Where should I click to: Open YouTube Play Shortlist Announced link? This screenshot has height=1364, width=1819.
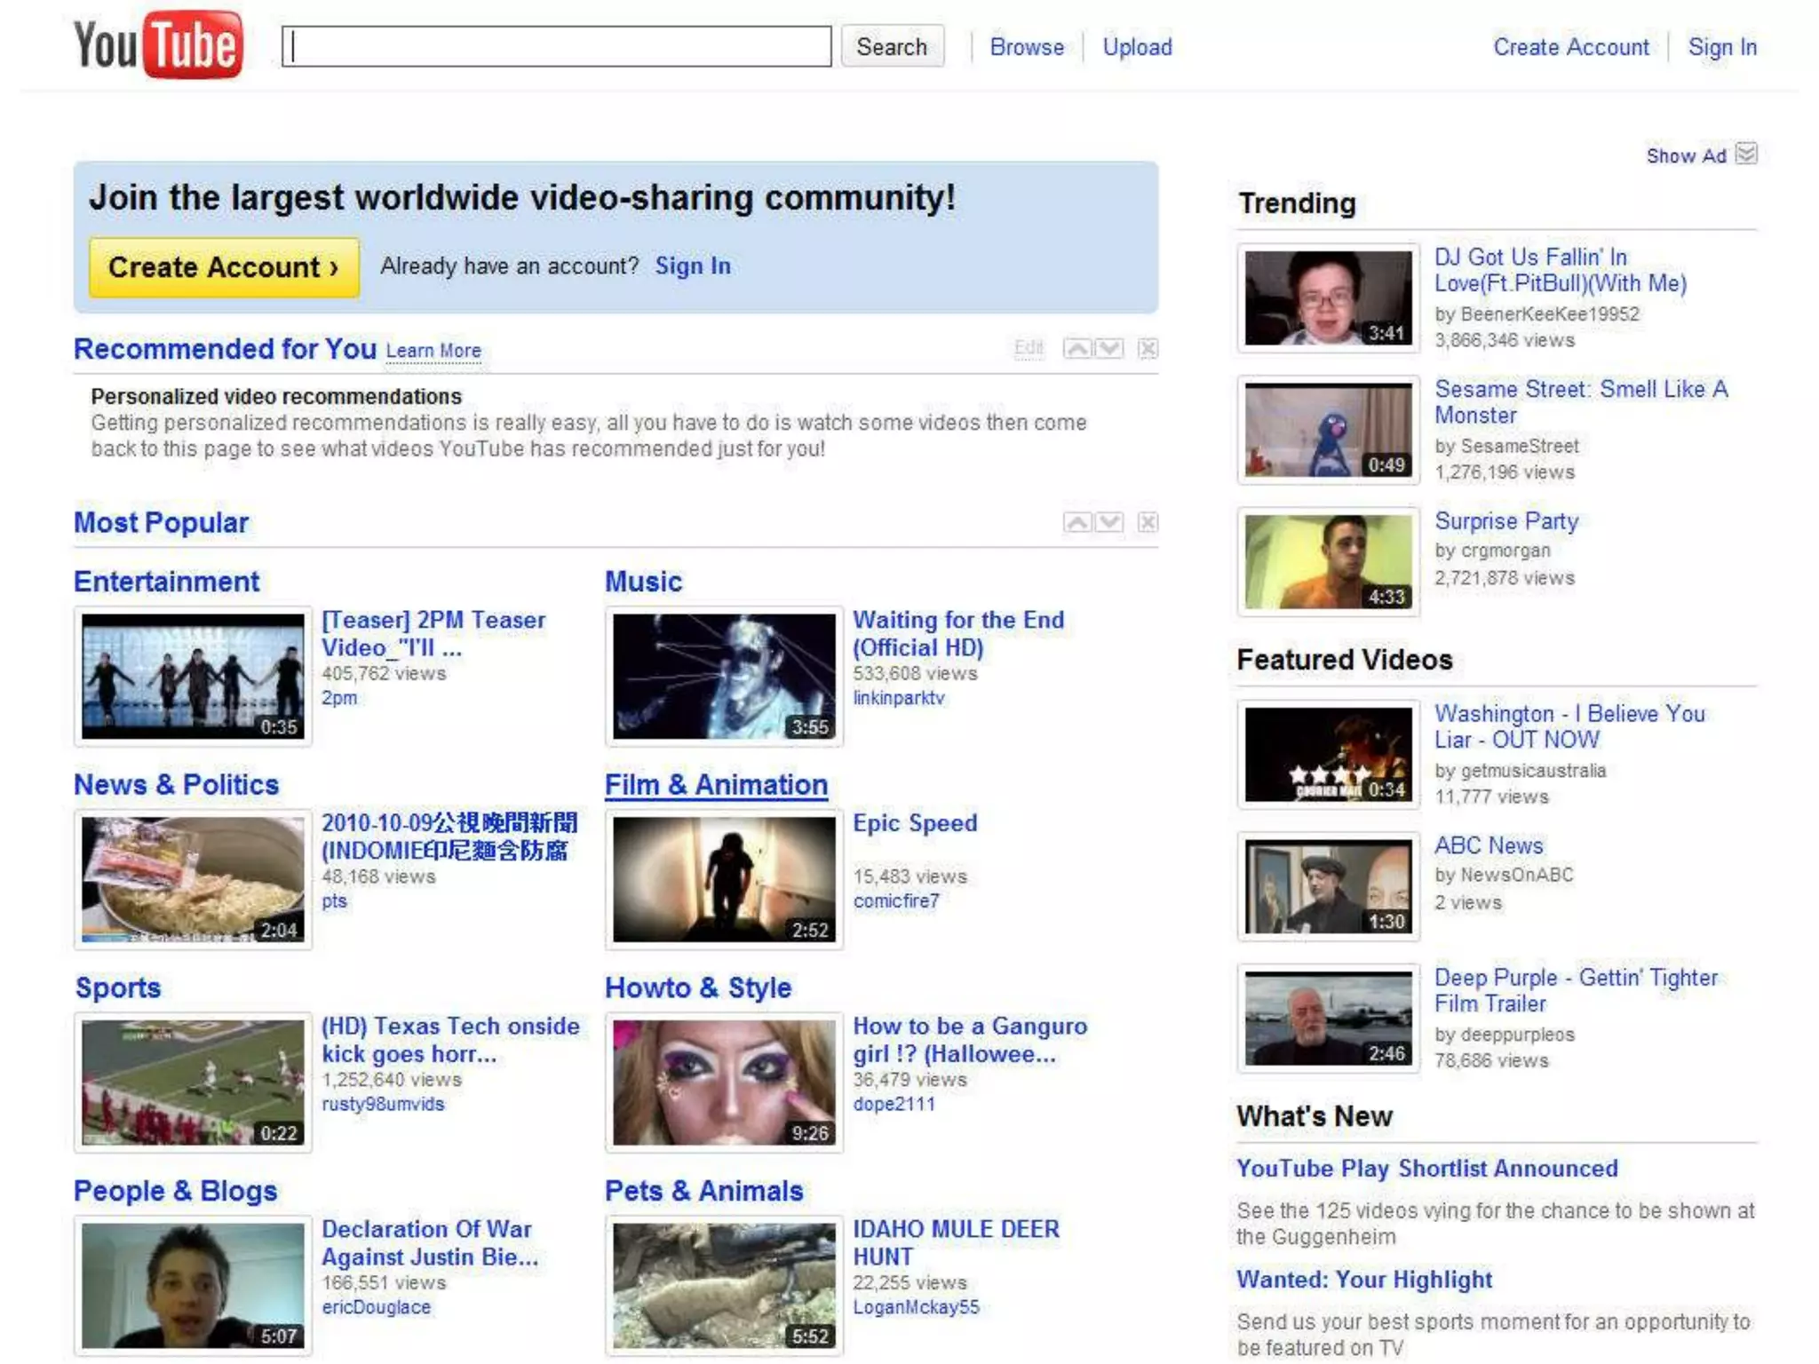(1426, 1169)
